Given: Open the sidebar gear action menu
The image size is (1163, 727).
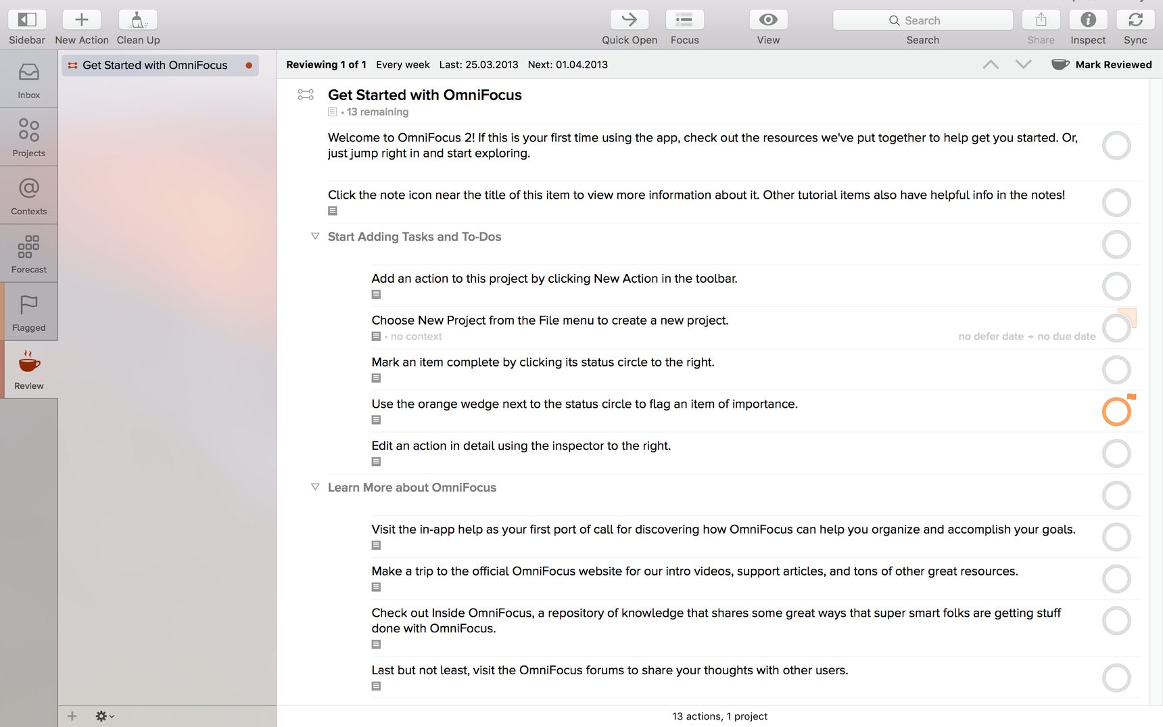Looking at the screenshot, I should tap(104, 716).
